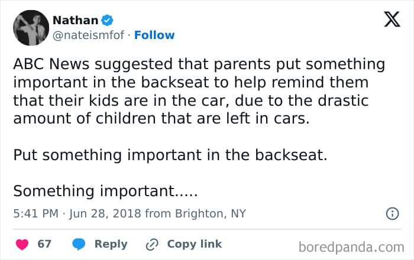The image size is (414, 260).
Task: Click the display name Nathan
Action: tap(76, 21)
